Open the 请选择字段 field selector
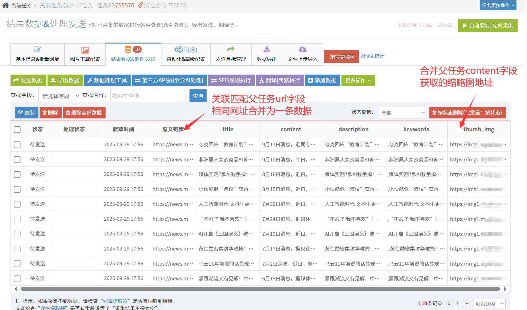Viewport: 527px width, 310px height. (60, 96)
